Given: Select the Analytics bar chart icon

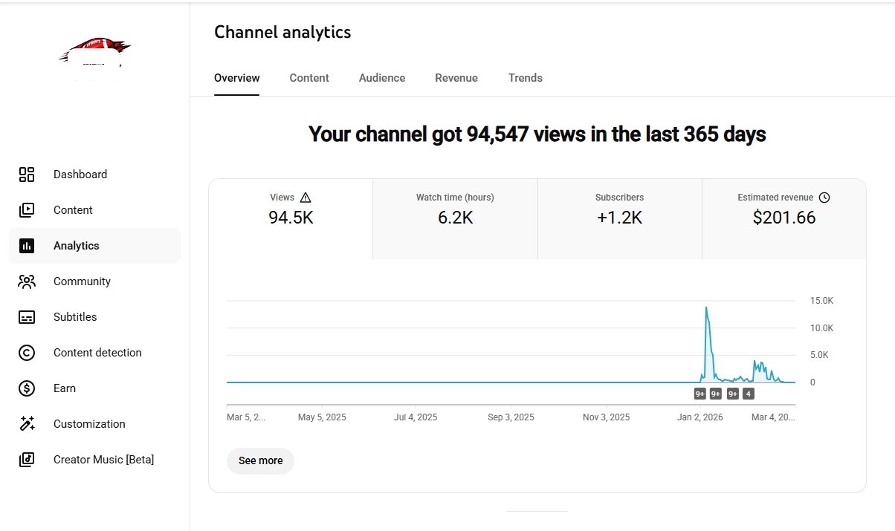Looking at the screenshot, I should [x=27, y=246].
